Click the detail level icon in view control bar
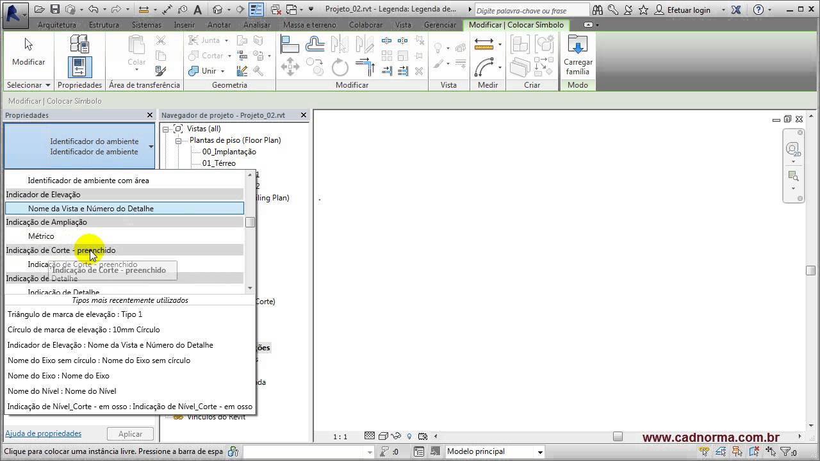Screen dimensions: 820x461 pyautogui.click(x=370, y=436)
